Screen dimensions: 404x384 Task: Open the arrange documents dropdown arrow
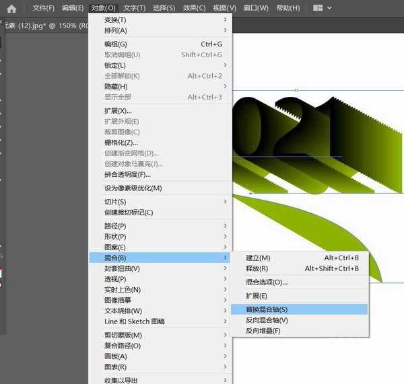pyautogui.click(x=331, y=8)
